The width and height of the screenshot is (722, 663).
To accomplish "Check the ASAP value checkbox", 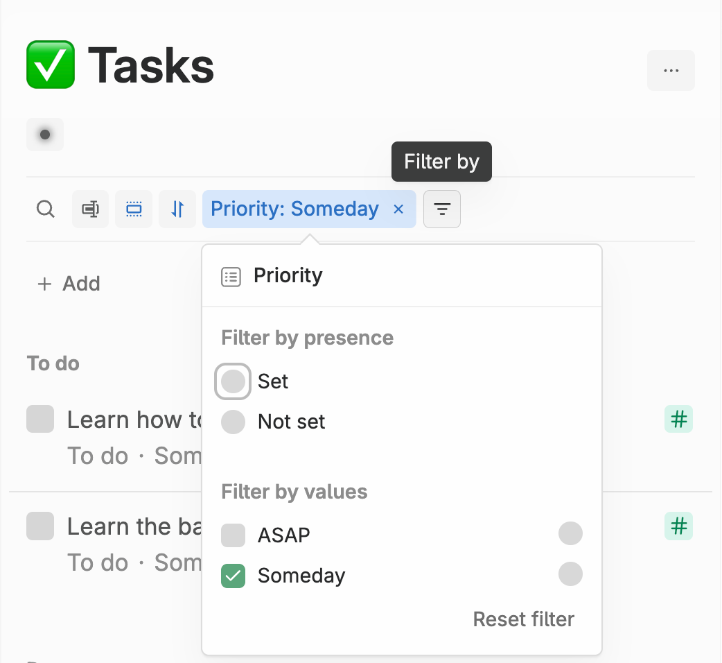I will 233,535.
